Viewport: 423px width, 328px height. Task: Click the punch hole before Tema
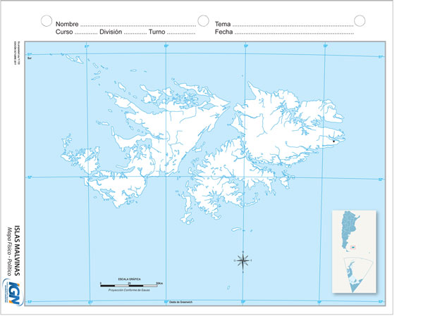click(203, 20)
